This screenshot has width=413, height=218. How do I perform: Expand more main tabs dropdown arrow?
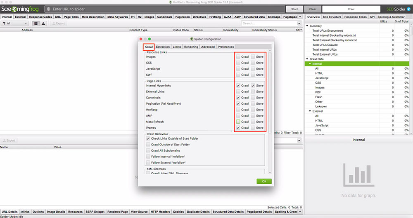tap(300, 17)
